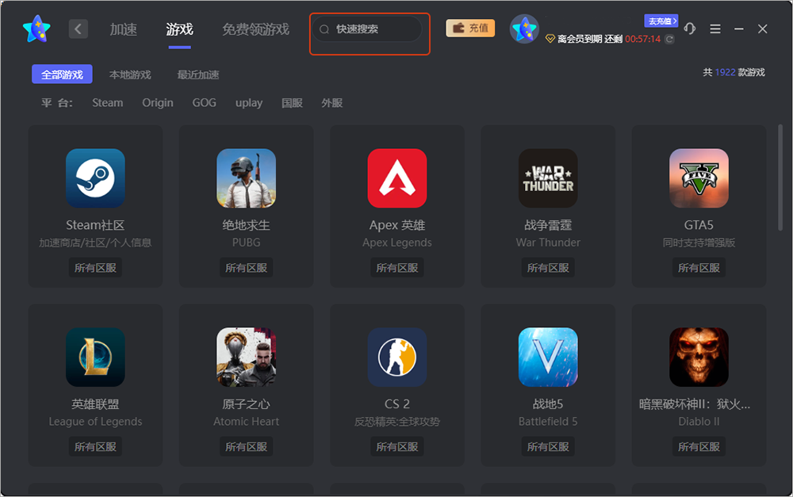Open the CS 2 game icon
Image resolution: width=793 pixels, height=497 pixels.
tap(397, 357)
